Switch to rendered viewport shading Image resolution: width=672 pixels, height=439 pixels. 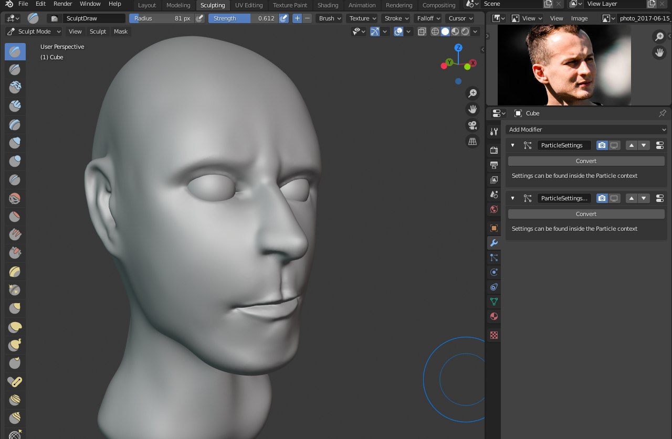coord(465,31)
